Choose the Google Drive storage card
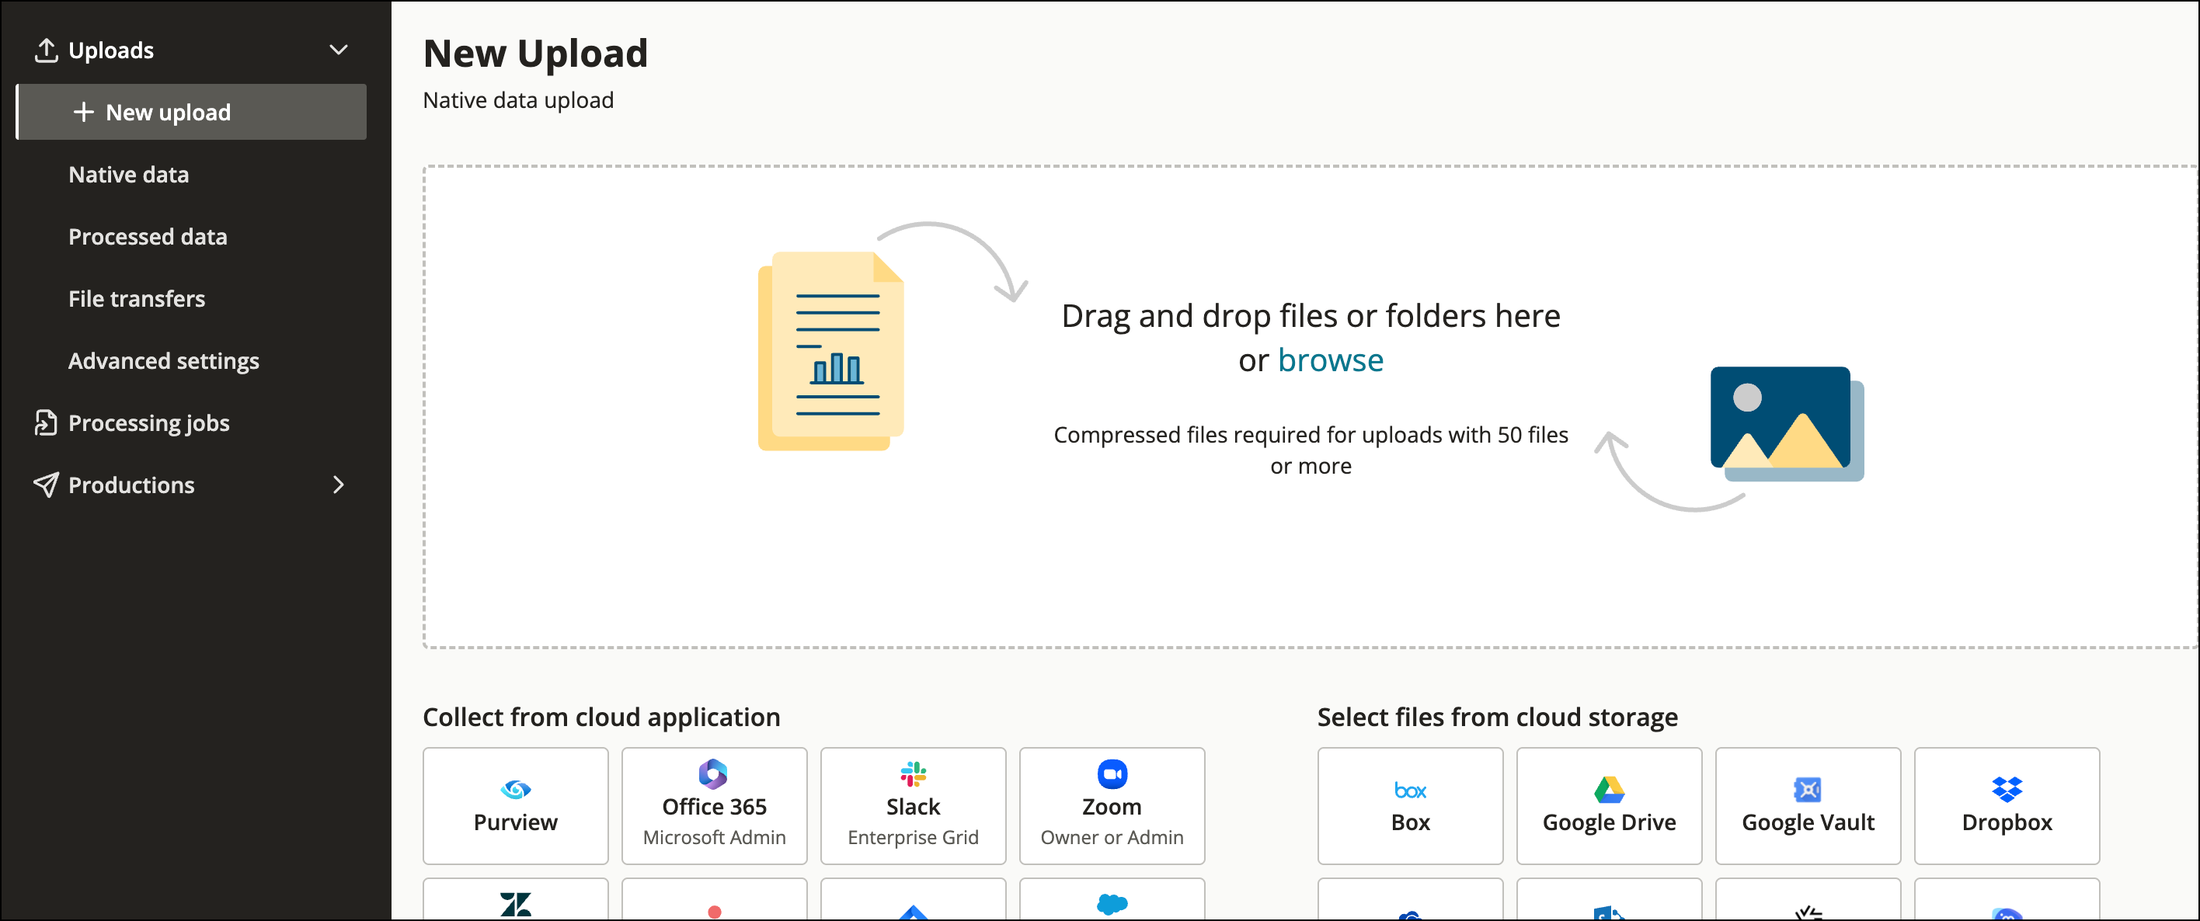Viewport: 2200px width, 921px height. [x=1609, y=806]
